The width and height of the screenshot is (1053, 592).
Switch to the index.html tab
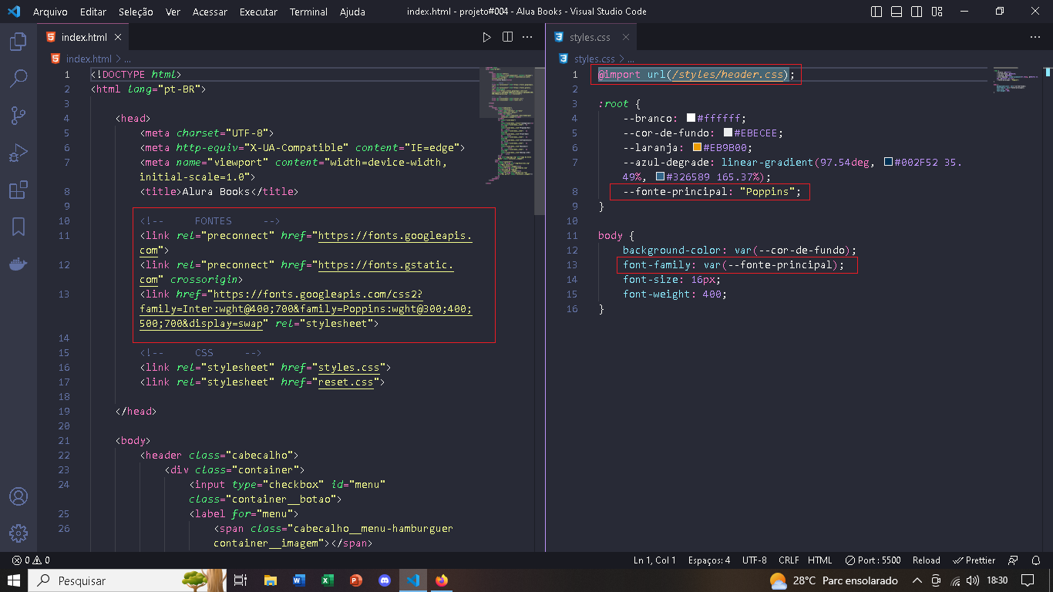click(x=83, y=37)
